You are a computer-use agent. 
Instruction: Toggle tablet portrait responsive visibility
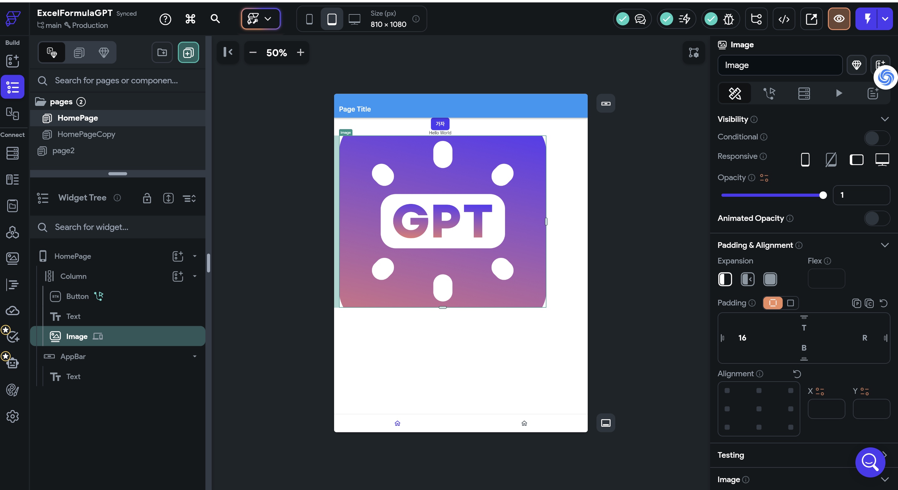(831, 160)
